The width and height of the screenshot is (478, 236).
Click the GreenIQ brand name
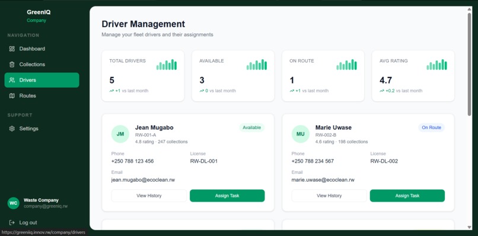coord(39,12)
